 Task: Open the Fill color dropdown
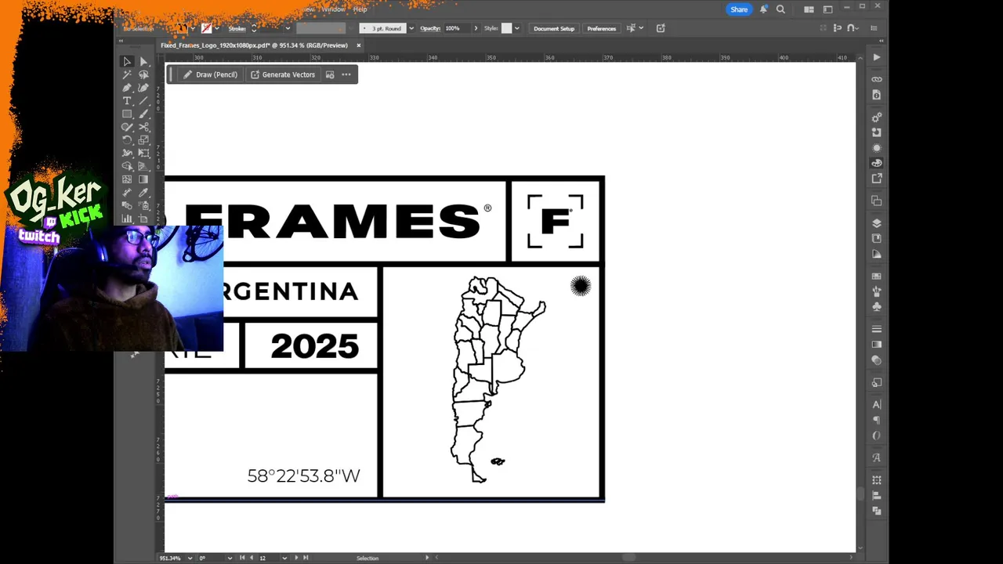193,28
